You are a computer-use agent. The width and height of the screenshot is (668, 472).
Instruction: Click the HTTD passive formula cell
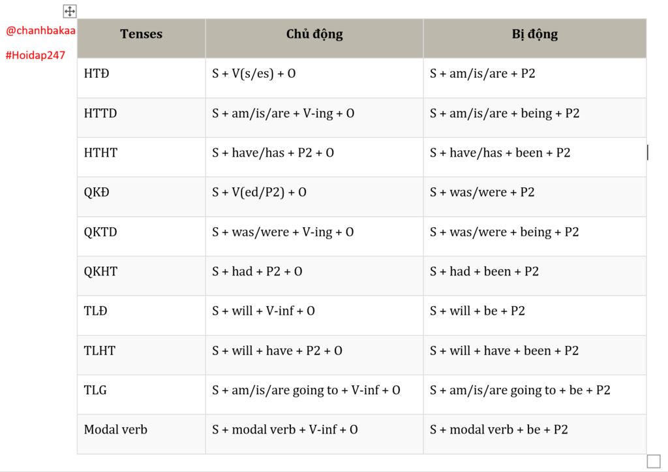point(535,118)
